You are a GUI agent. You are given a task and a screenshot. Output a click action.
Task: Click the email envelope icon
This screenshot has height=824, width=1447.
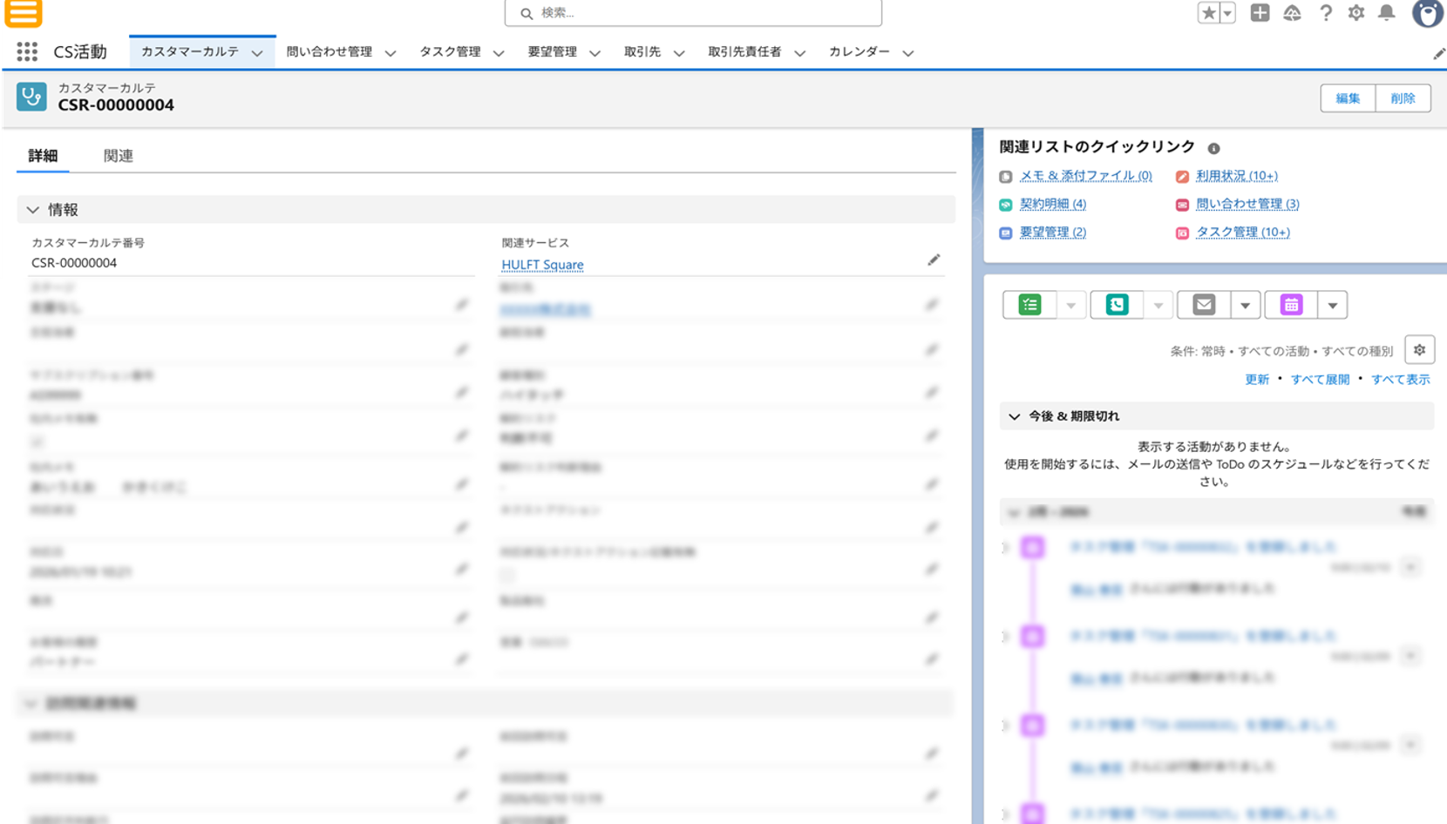click(1204, 305)
